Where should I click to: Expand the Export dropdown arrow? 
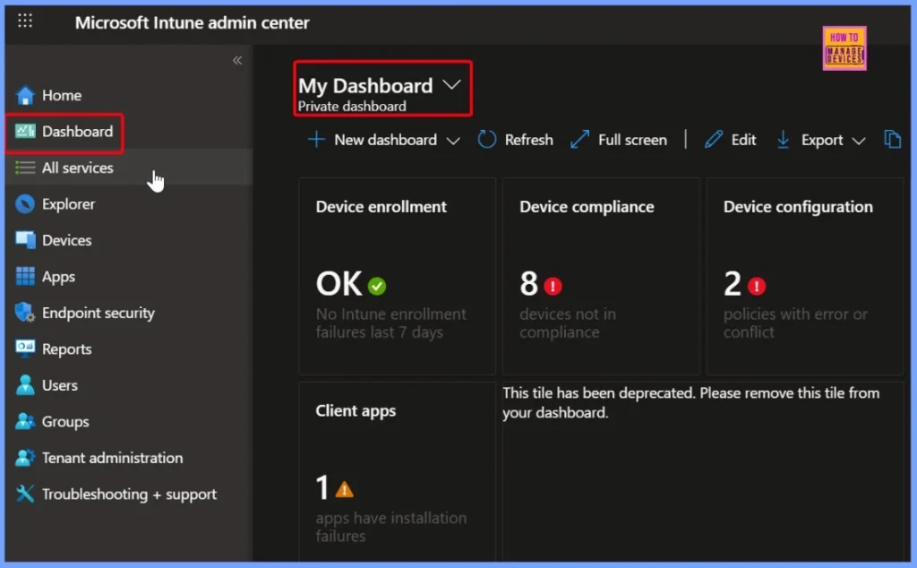coord(858,141)
